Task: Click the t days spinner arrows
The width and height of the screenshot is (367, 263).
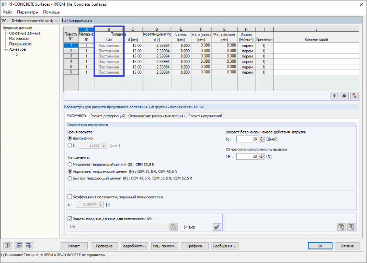Action: (104, 145)
